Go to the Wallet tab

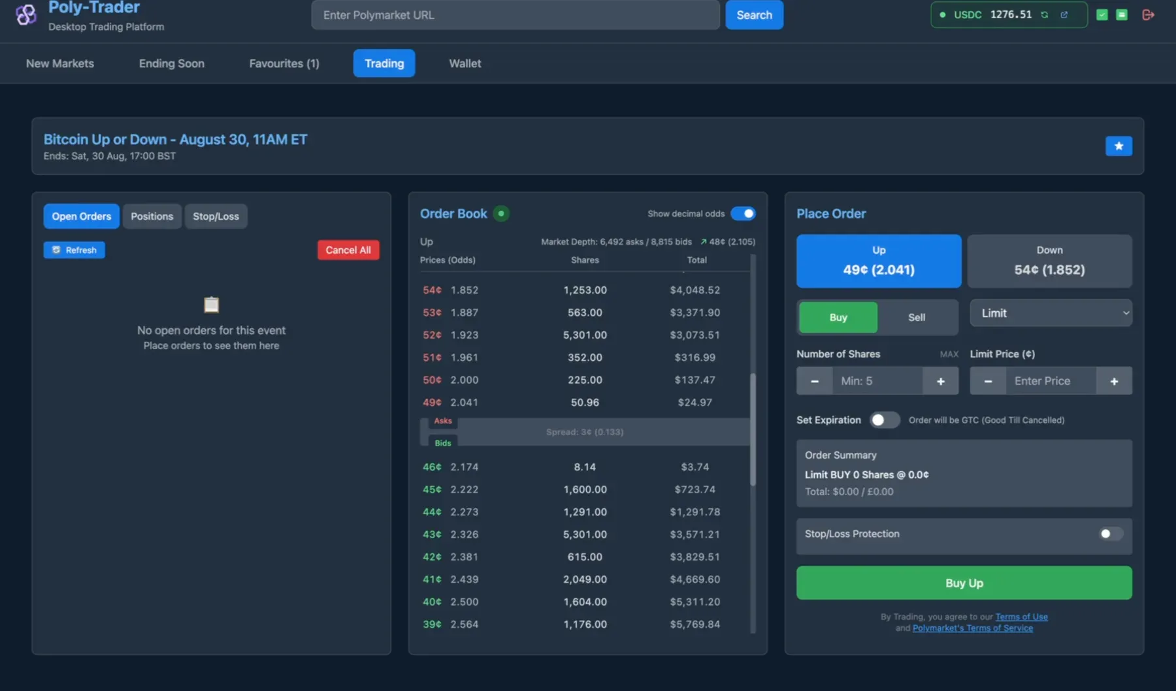tap(465, 63)
